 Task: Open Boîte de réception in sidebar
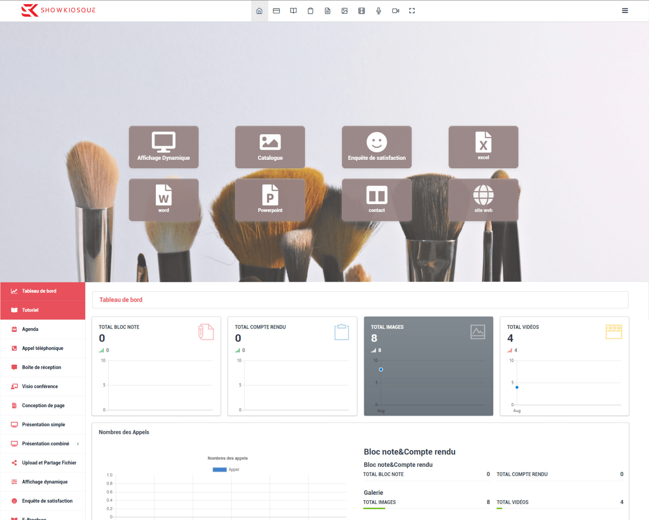pos(43,367)
